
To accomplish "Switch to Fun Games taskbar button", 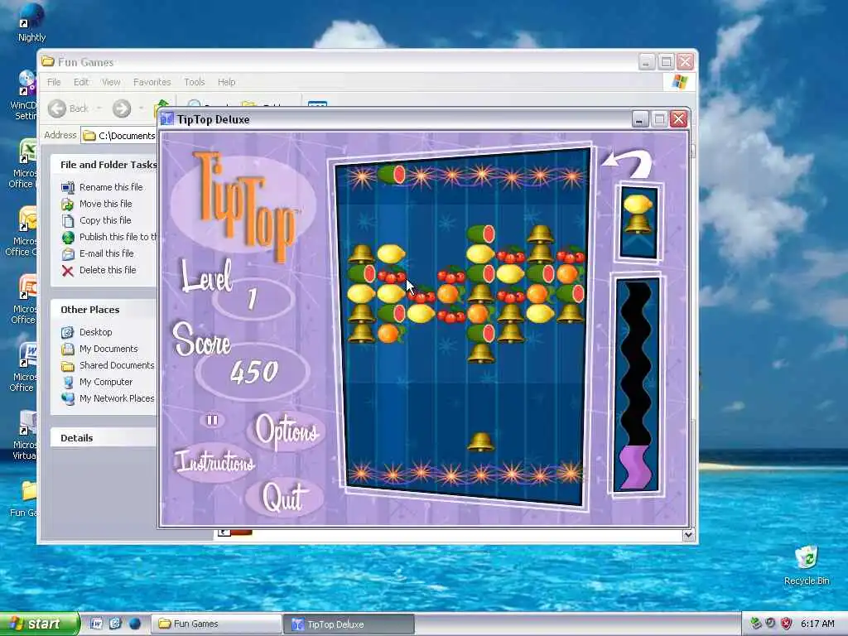I will [x=215, y=624].
